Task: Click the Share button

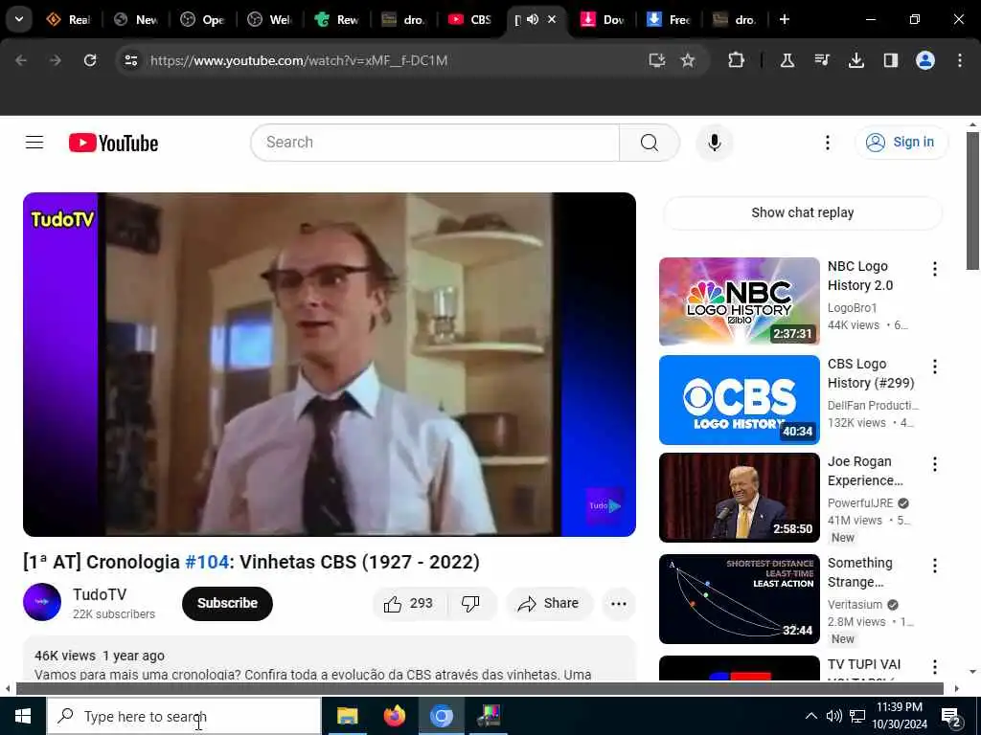Action: pyautogui.click(x=549, y=604)
